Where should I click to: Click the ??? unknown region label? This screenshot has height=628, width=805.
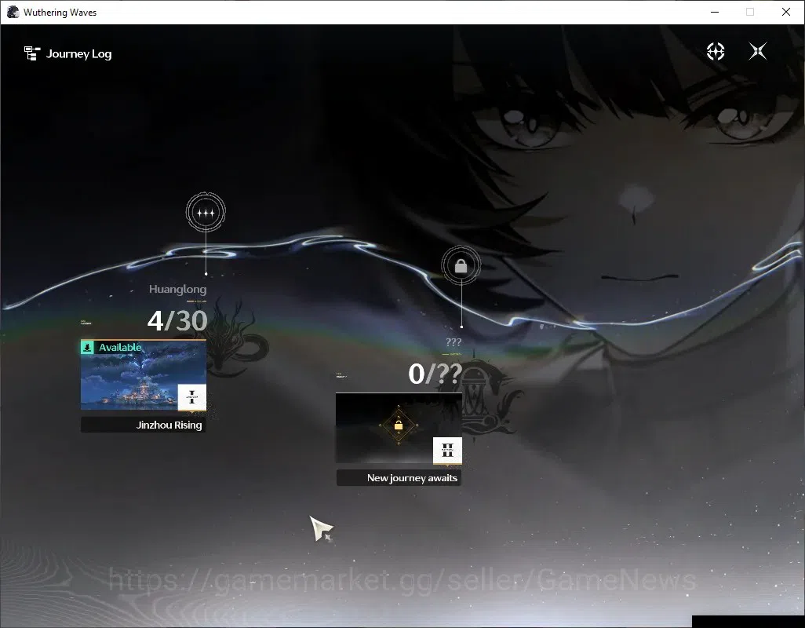[453, 342]
